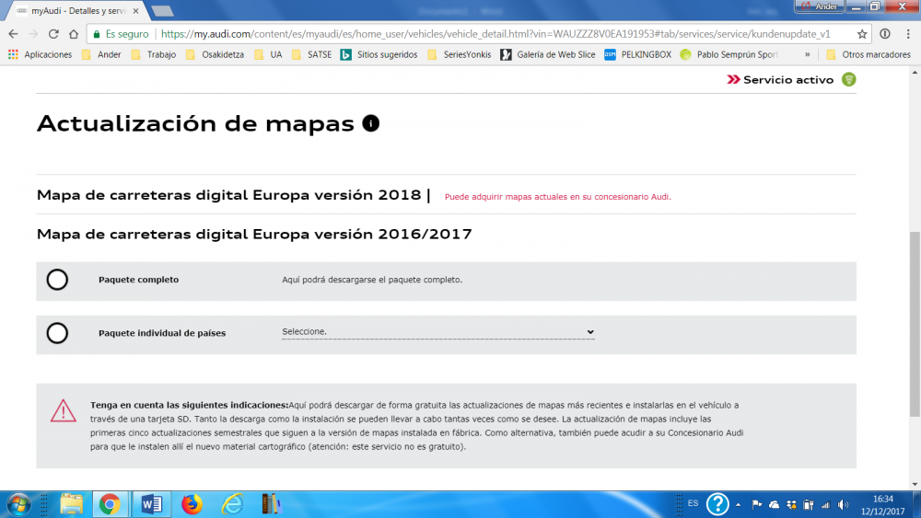Open Galería de Web Slice bookmark
The width and height of the screenshot is (921, 518).
548,54
